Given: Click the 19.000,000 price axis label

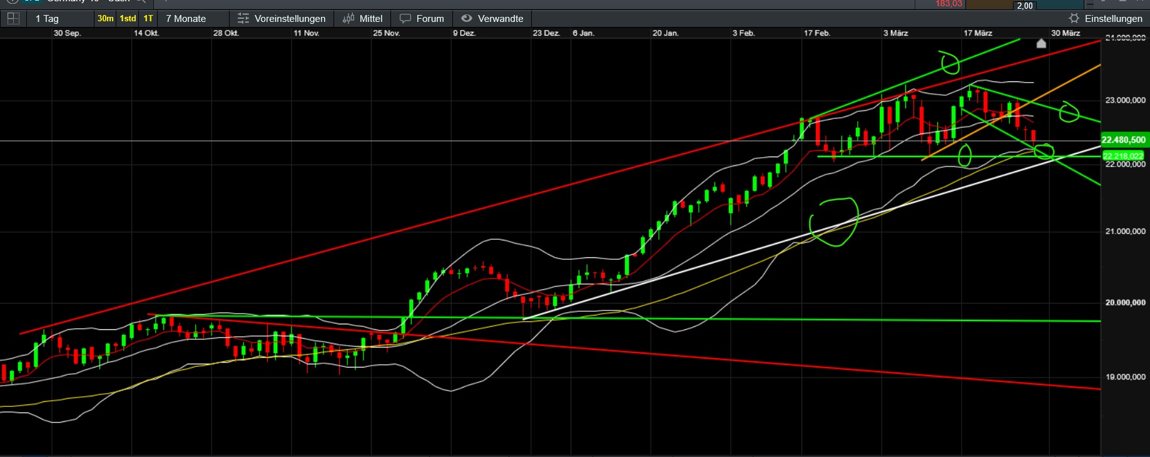Looking at the screenshot, I should point(1126,377).
